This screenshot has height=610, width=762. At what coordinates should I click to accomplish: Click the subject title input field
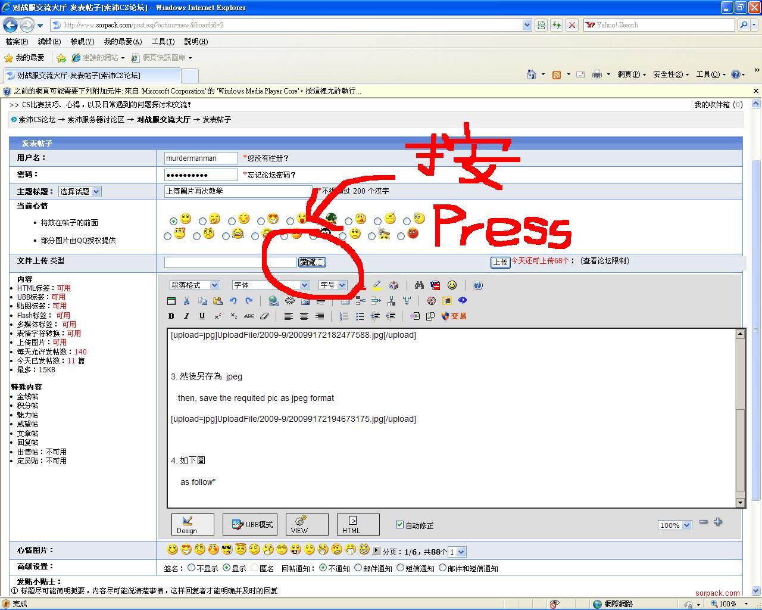tap(238, 191)
